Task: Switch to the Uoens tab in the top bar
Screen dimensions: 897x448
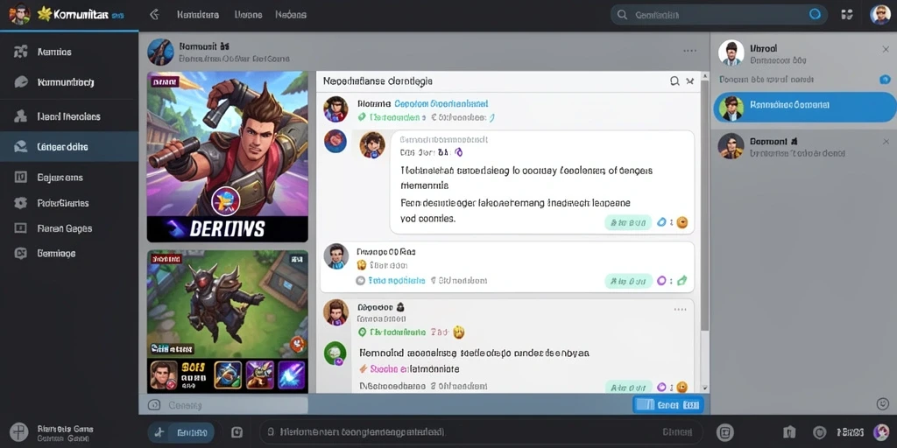Action: point(248,15)
